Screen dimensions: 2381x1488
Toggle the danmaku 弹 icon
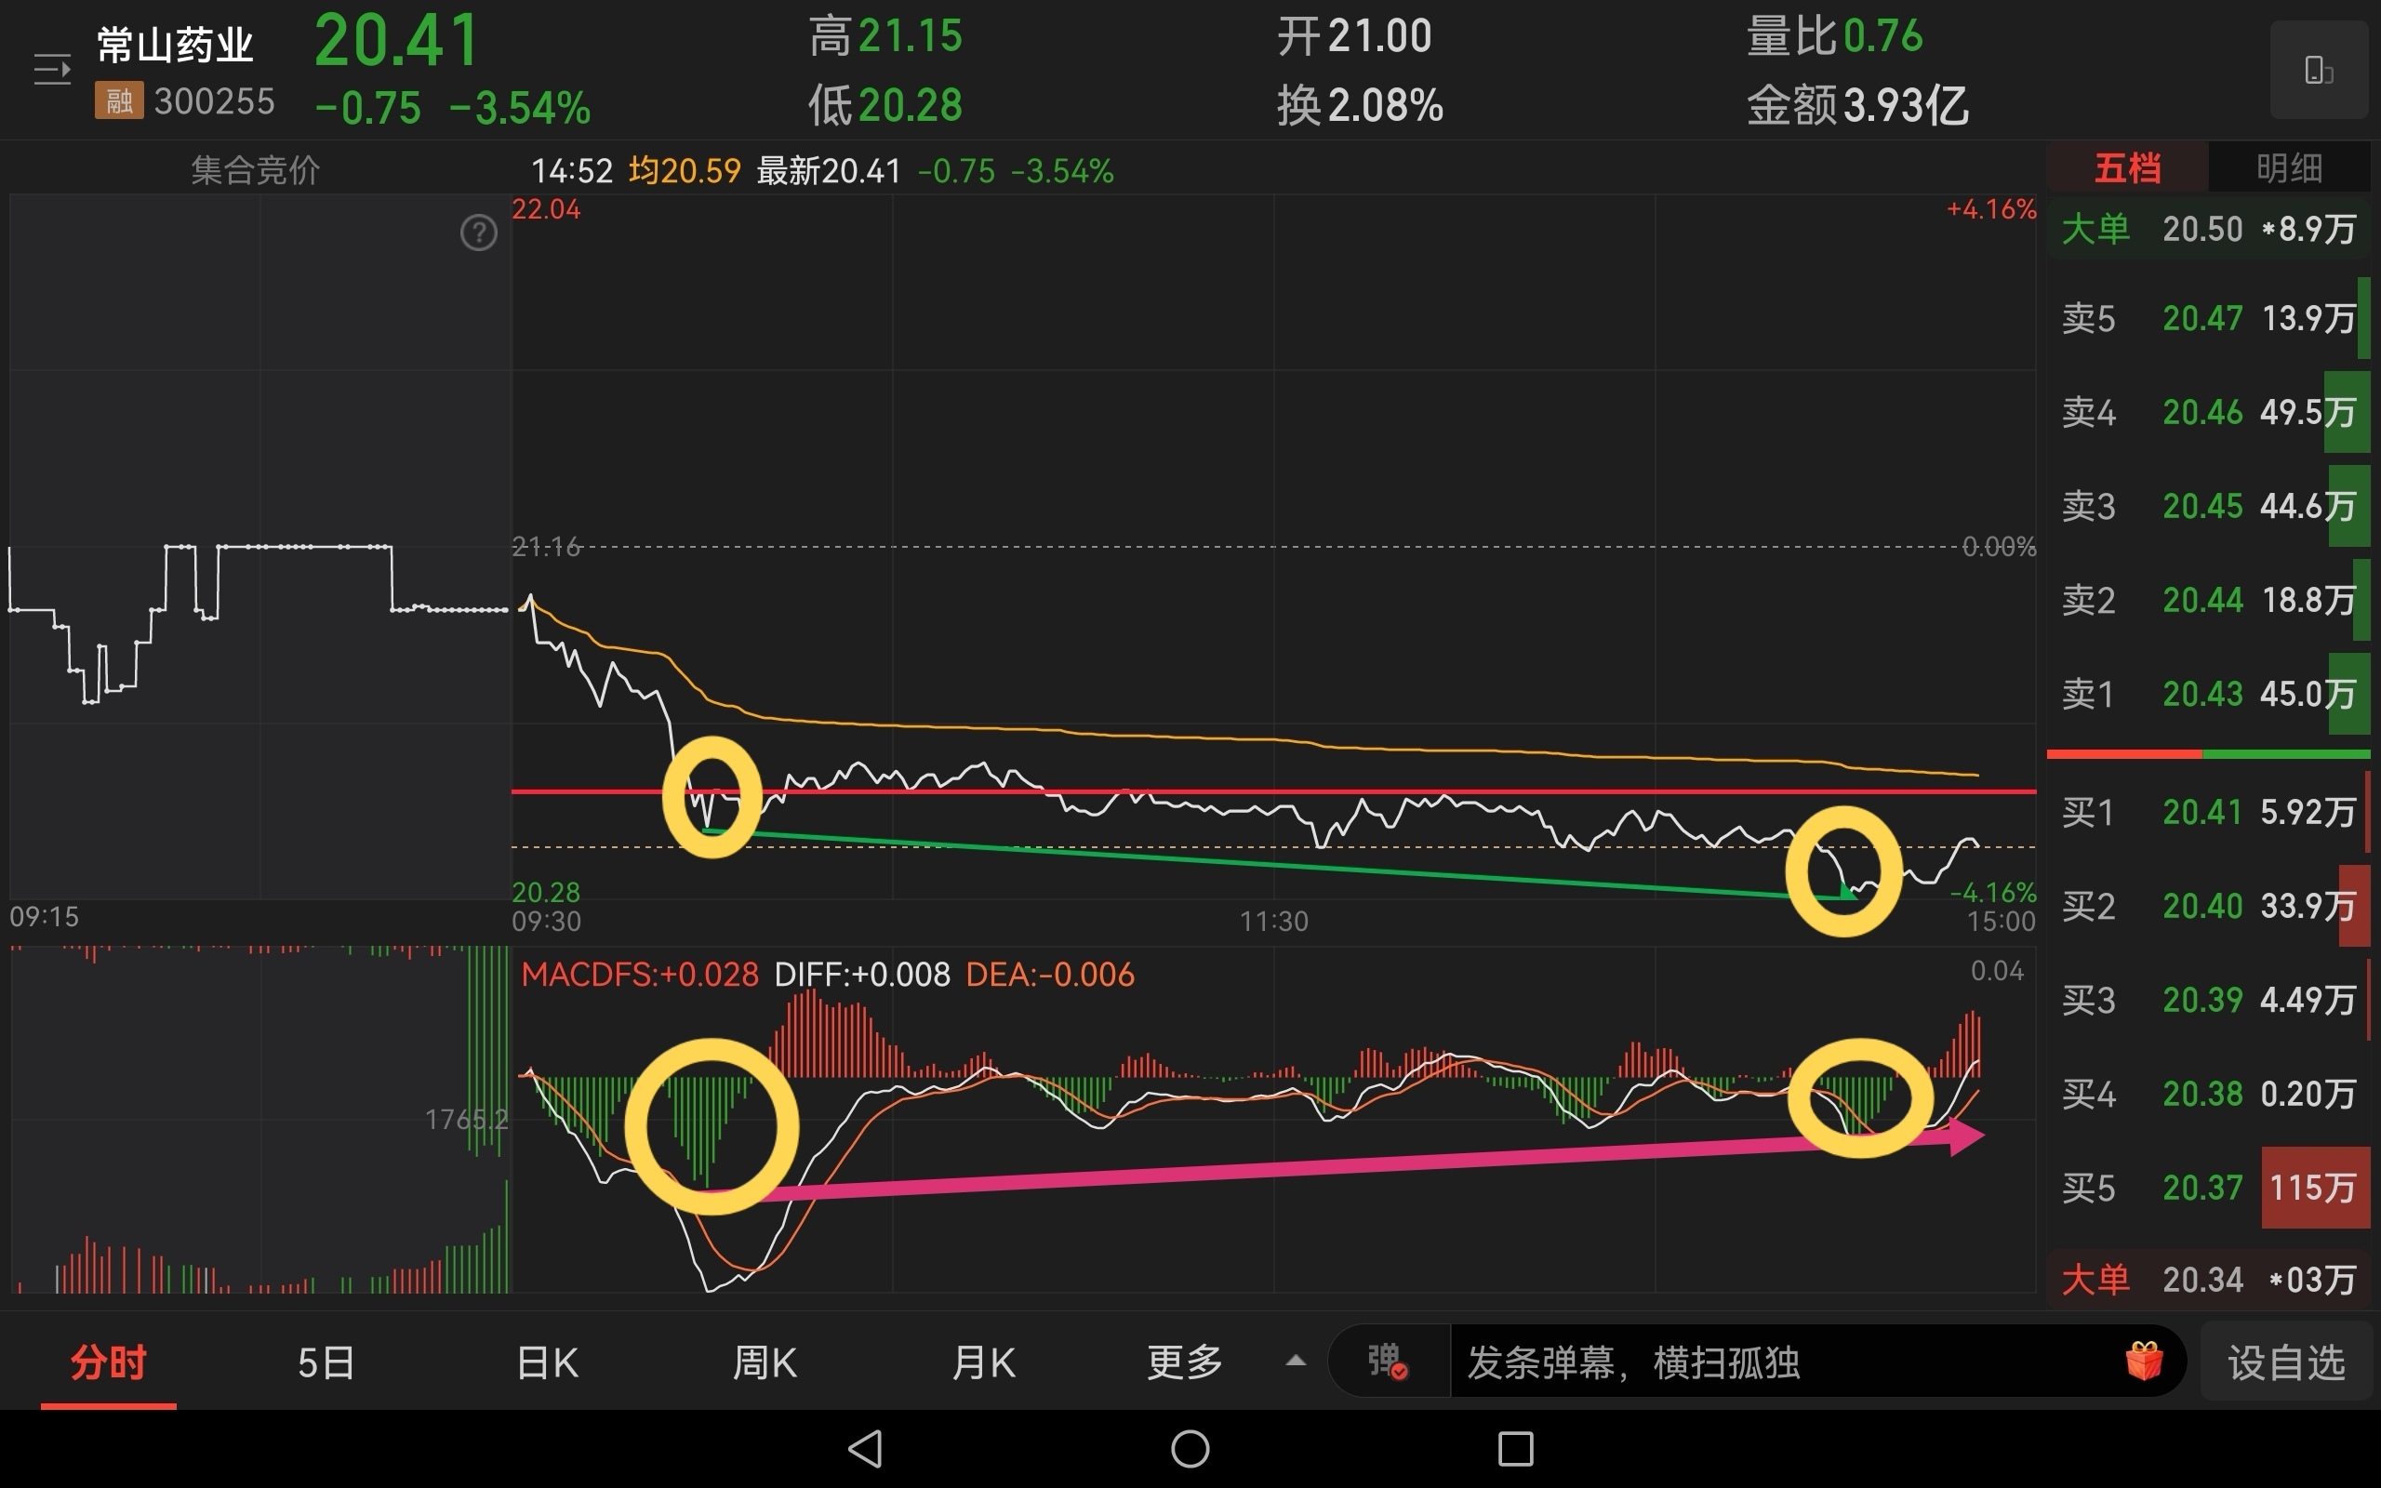1388,1362
